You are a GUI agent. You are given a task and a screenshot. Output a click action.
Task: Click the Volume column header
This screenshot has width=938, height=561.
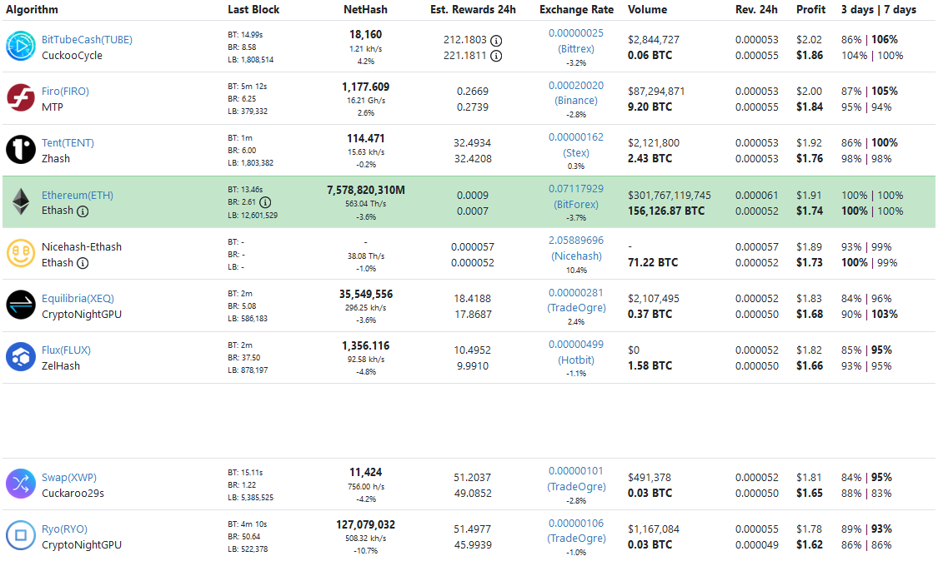647,9
